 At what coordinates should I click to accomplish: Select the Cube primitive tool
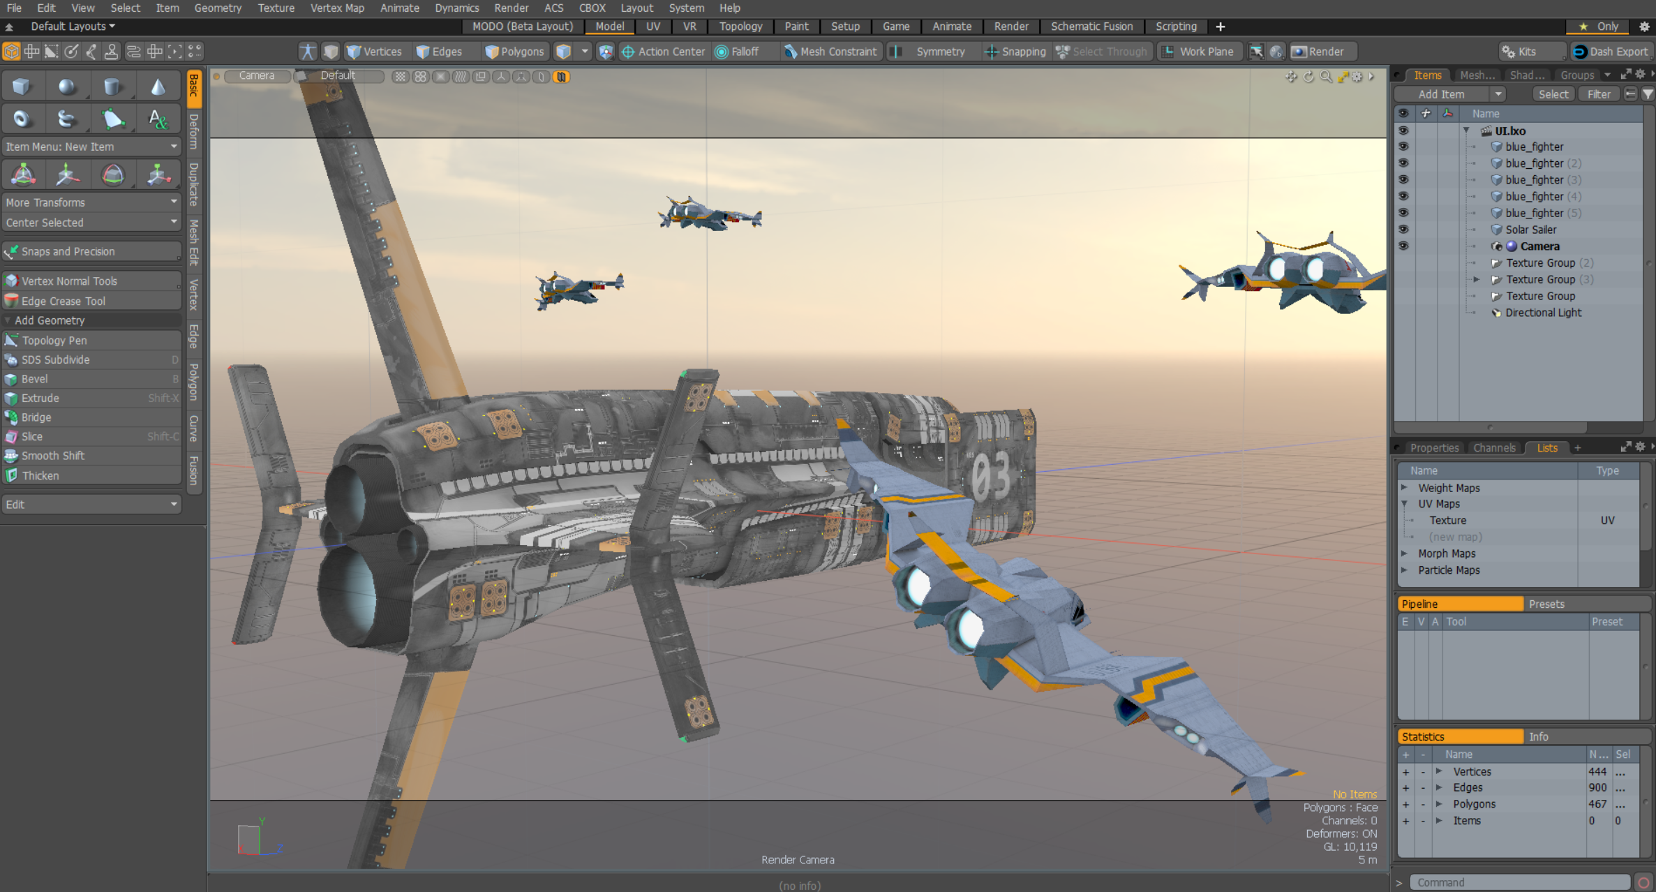click(x=22, y=87)
